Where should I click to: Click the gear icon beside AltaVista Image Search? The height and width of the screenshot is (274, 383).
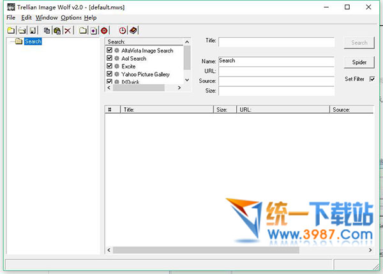click(x=117, y=50)
